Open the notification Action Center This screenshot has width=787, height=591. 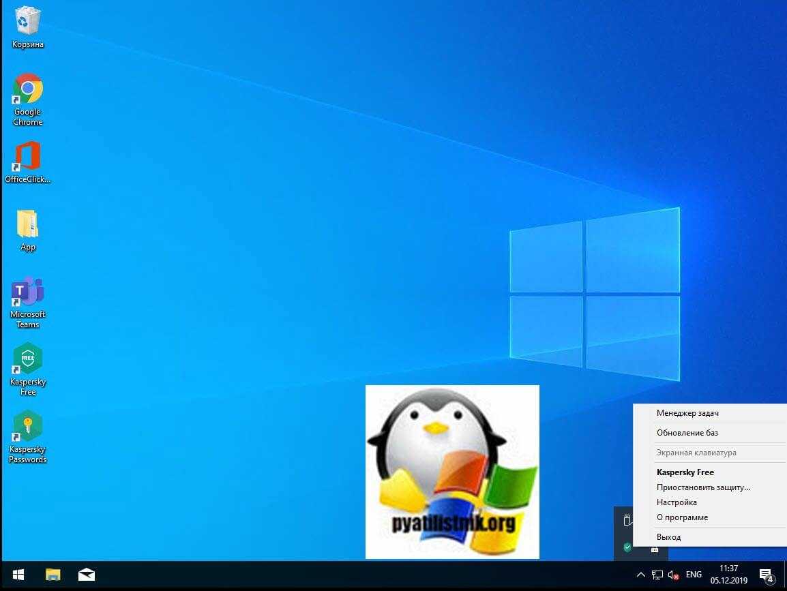766,575
